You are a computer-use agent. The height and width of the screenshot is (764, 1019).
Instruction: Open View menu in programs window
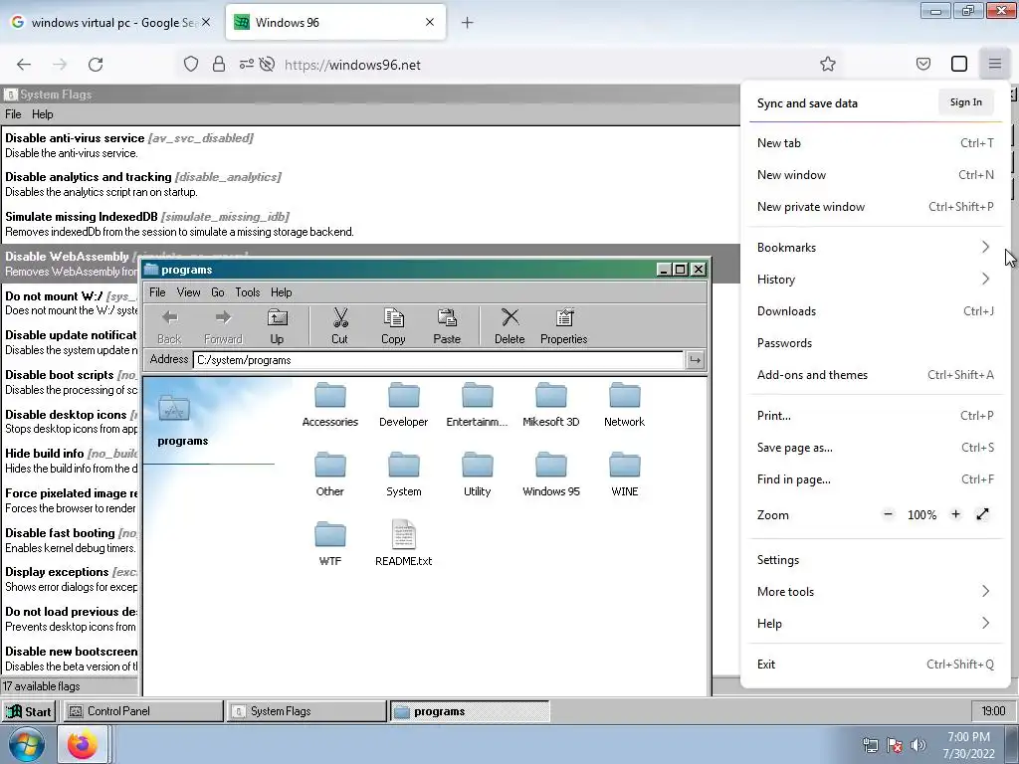click(x=188, y=292)
